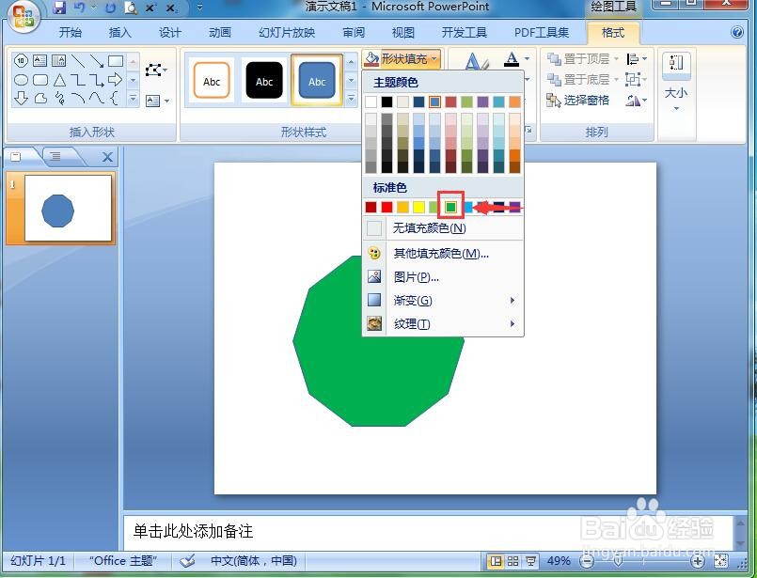The image size is (757, 578).
Task: Click the Slide Sorter view icon
Action: 512,561
